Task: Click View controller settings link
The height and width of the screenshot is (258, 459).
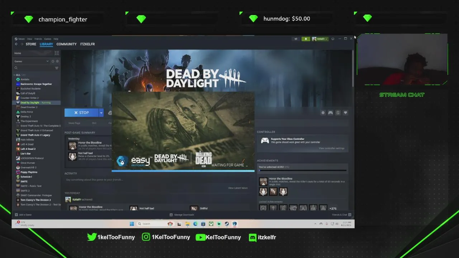Action: (x=331, y=148)
